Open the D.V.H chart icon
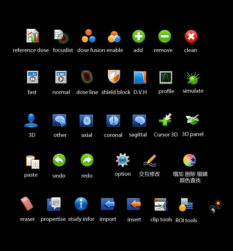Viewport: 233px width, 251px height. click(140, 77)
